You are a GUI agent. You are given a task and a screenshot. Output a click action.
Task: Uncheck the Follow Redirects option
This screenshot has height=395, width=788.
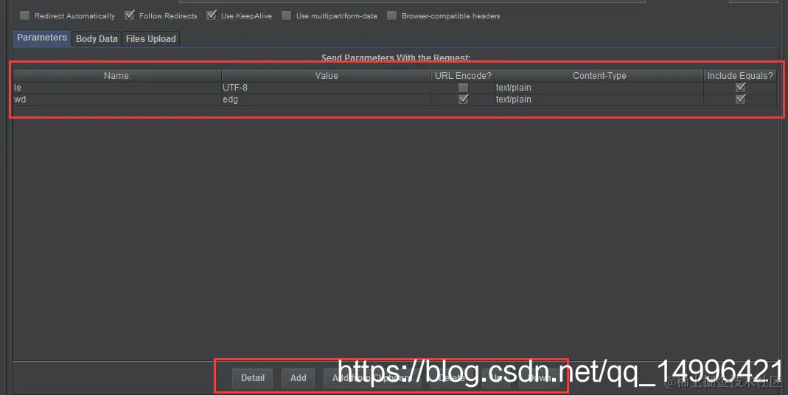click(x=130, y=15)
